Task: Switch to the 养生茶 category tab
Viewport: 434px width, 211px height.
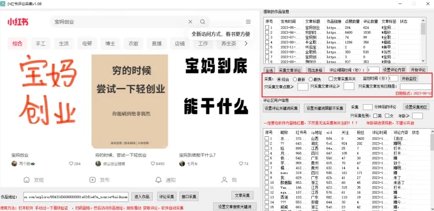Action: (229, 43)
